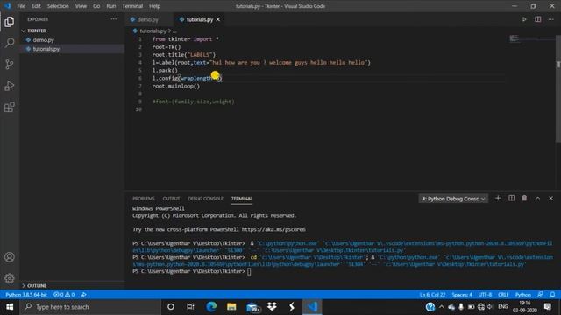Click the code minimap preview
This screenshot has width=561, height=315.
click(x=531, y=38)
